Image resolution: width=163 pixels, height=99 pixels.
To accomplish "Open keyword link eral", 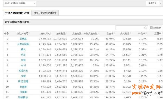I will pyautogui.click(x=23, y=66).
